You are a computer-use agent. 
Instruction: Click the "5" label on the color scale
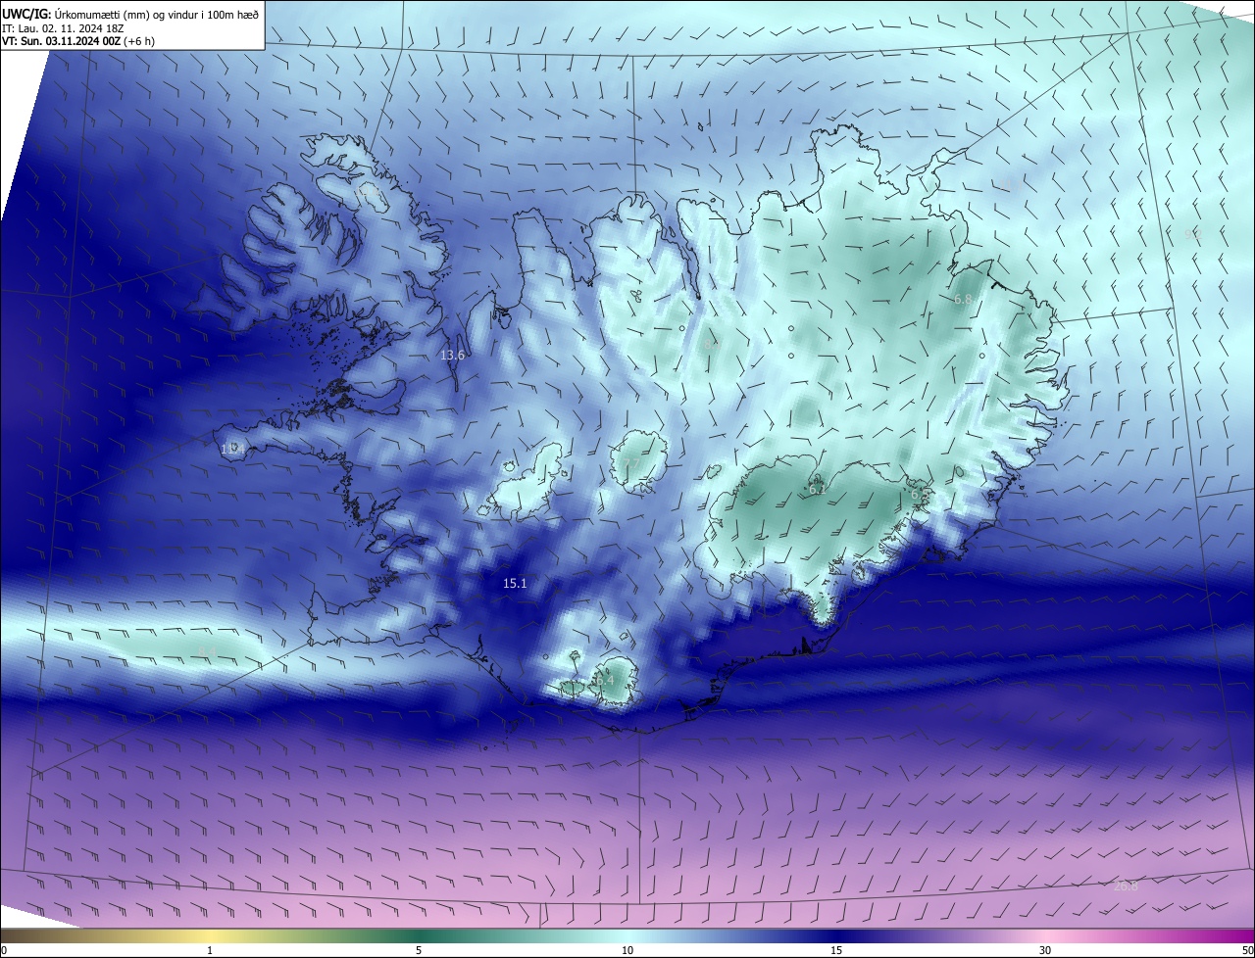click(x=419, y=950)
